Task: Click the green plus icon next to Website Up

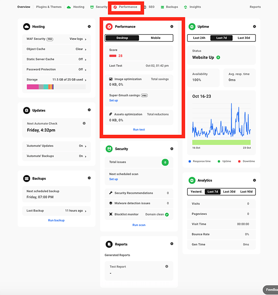Action: coord(218,57)
